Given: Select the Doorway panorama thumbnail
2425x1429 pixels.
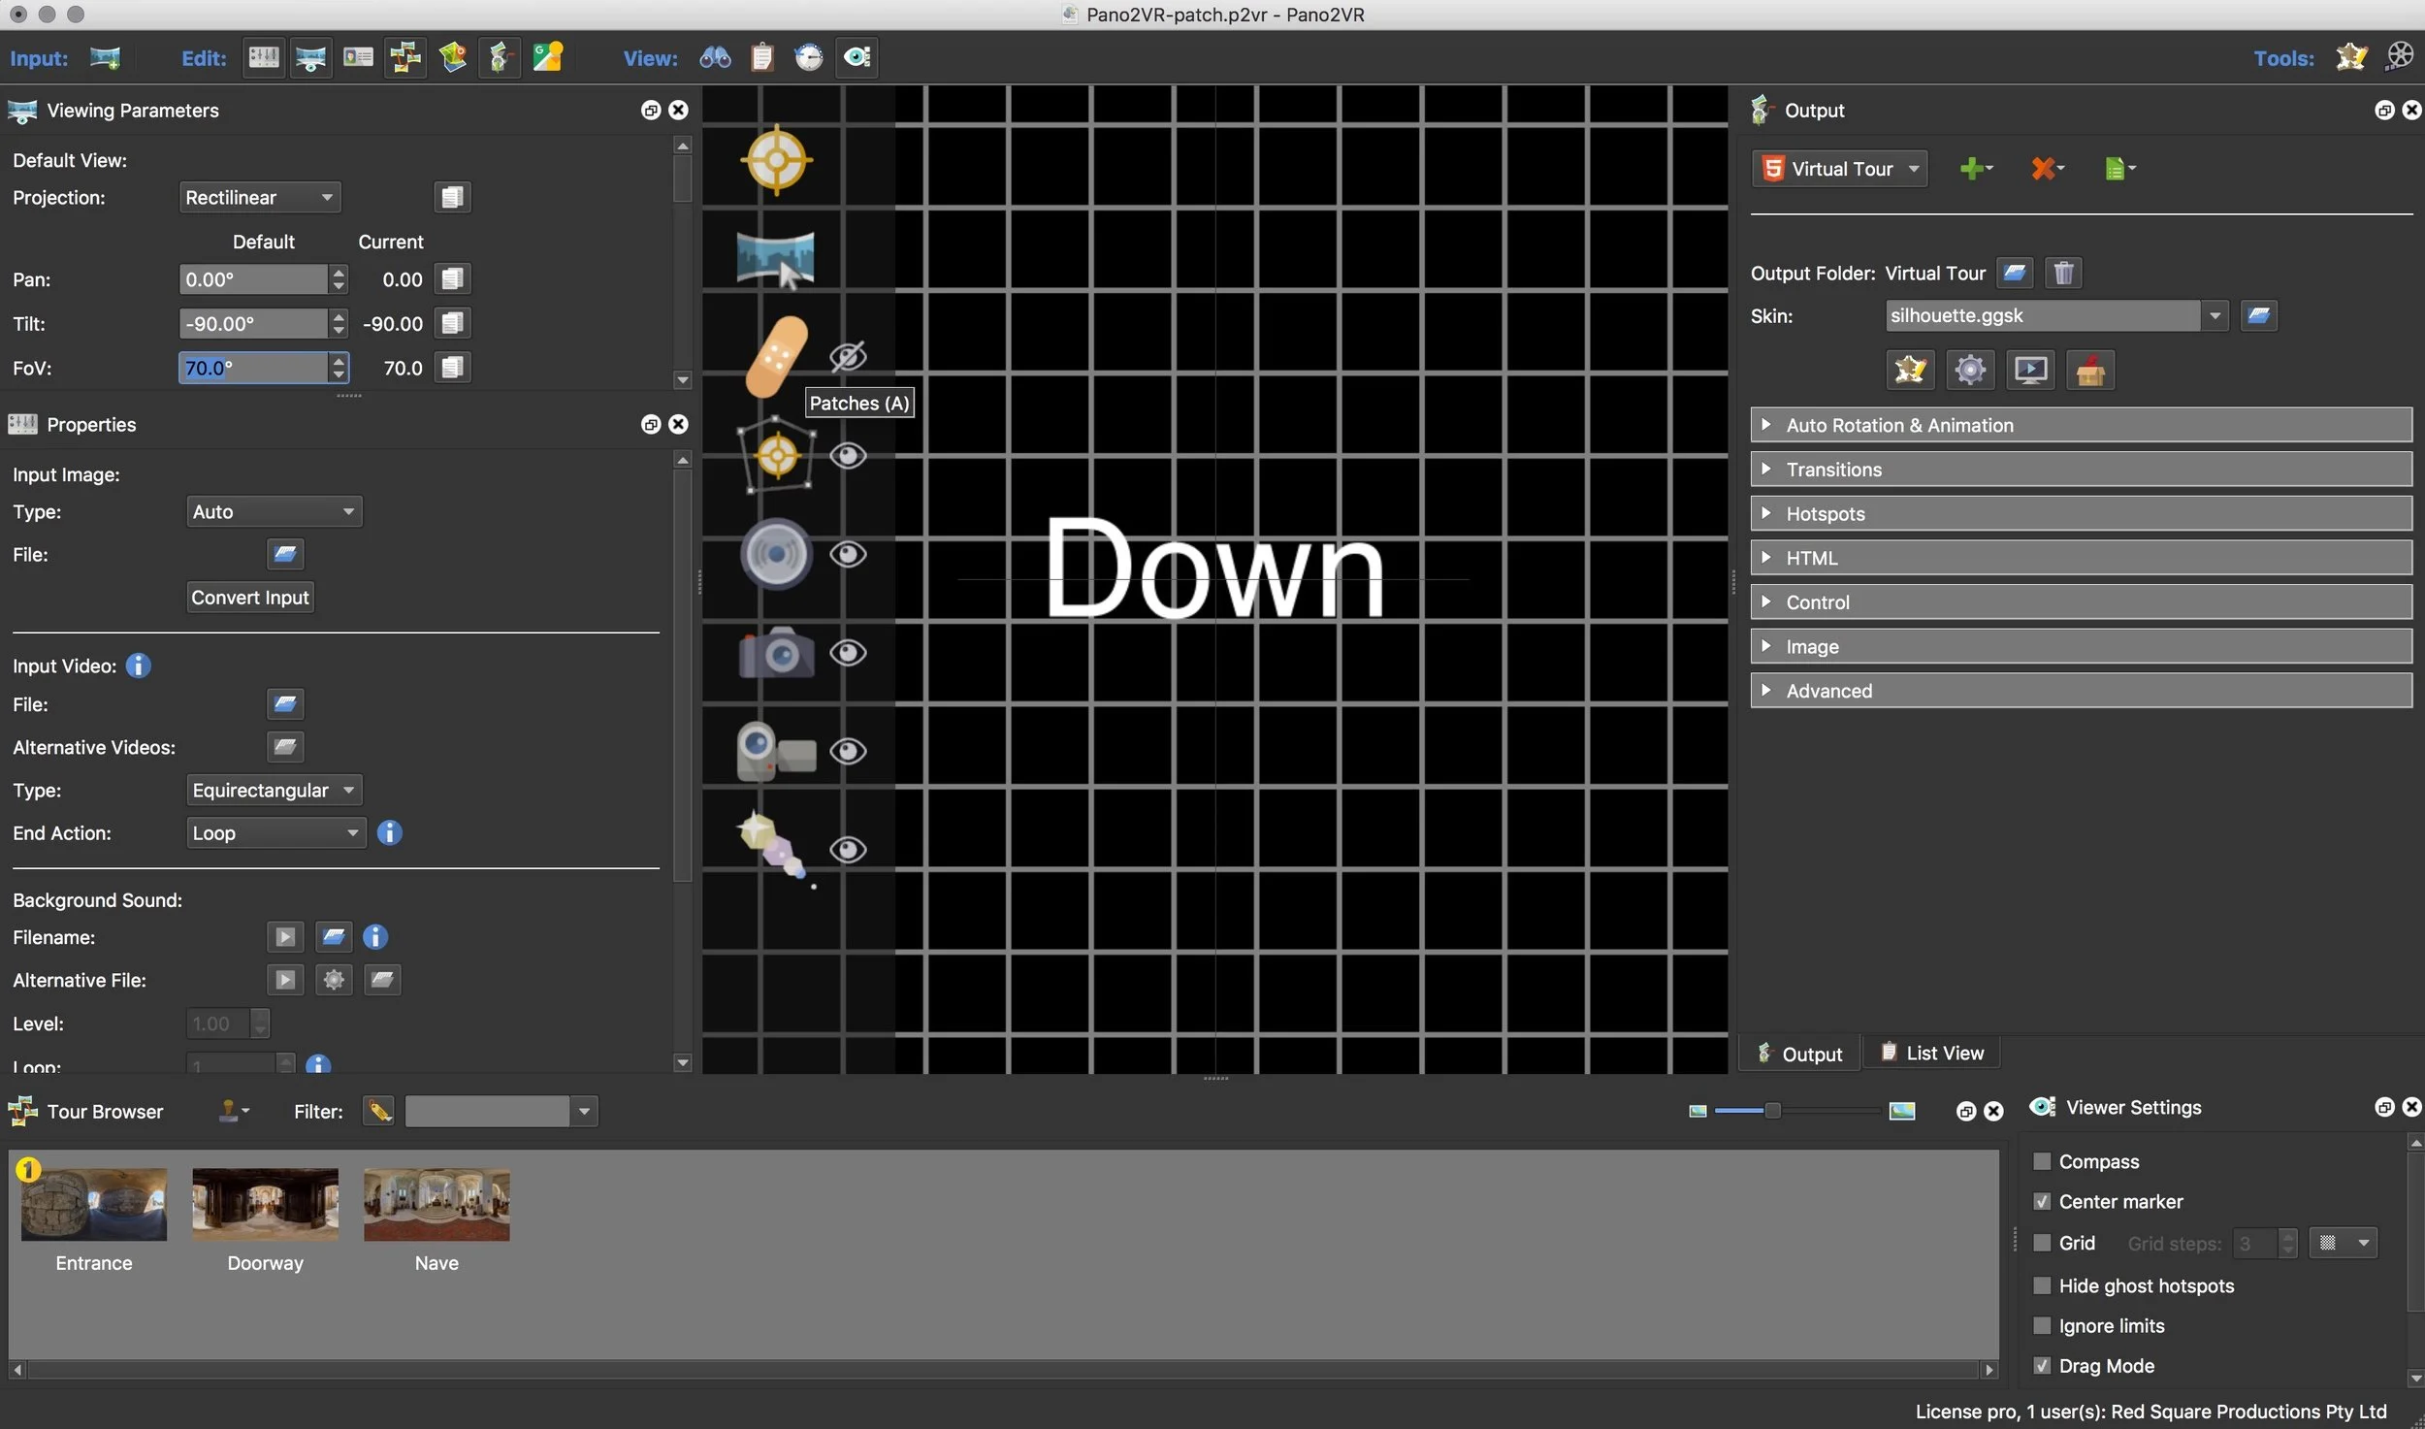Looking at the screenshot, I should (265, 1204).
